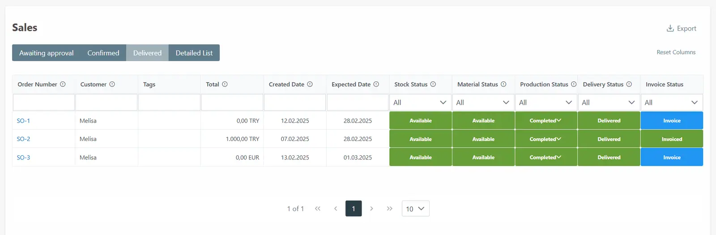This screenshot has height=235, width=716.
Task: Click Melisa customer in SO-3 row
Action: click(88, 158)
